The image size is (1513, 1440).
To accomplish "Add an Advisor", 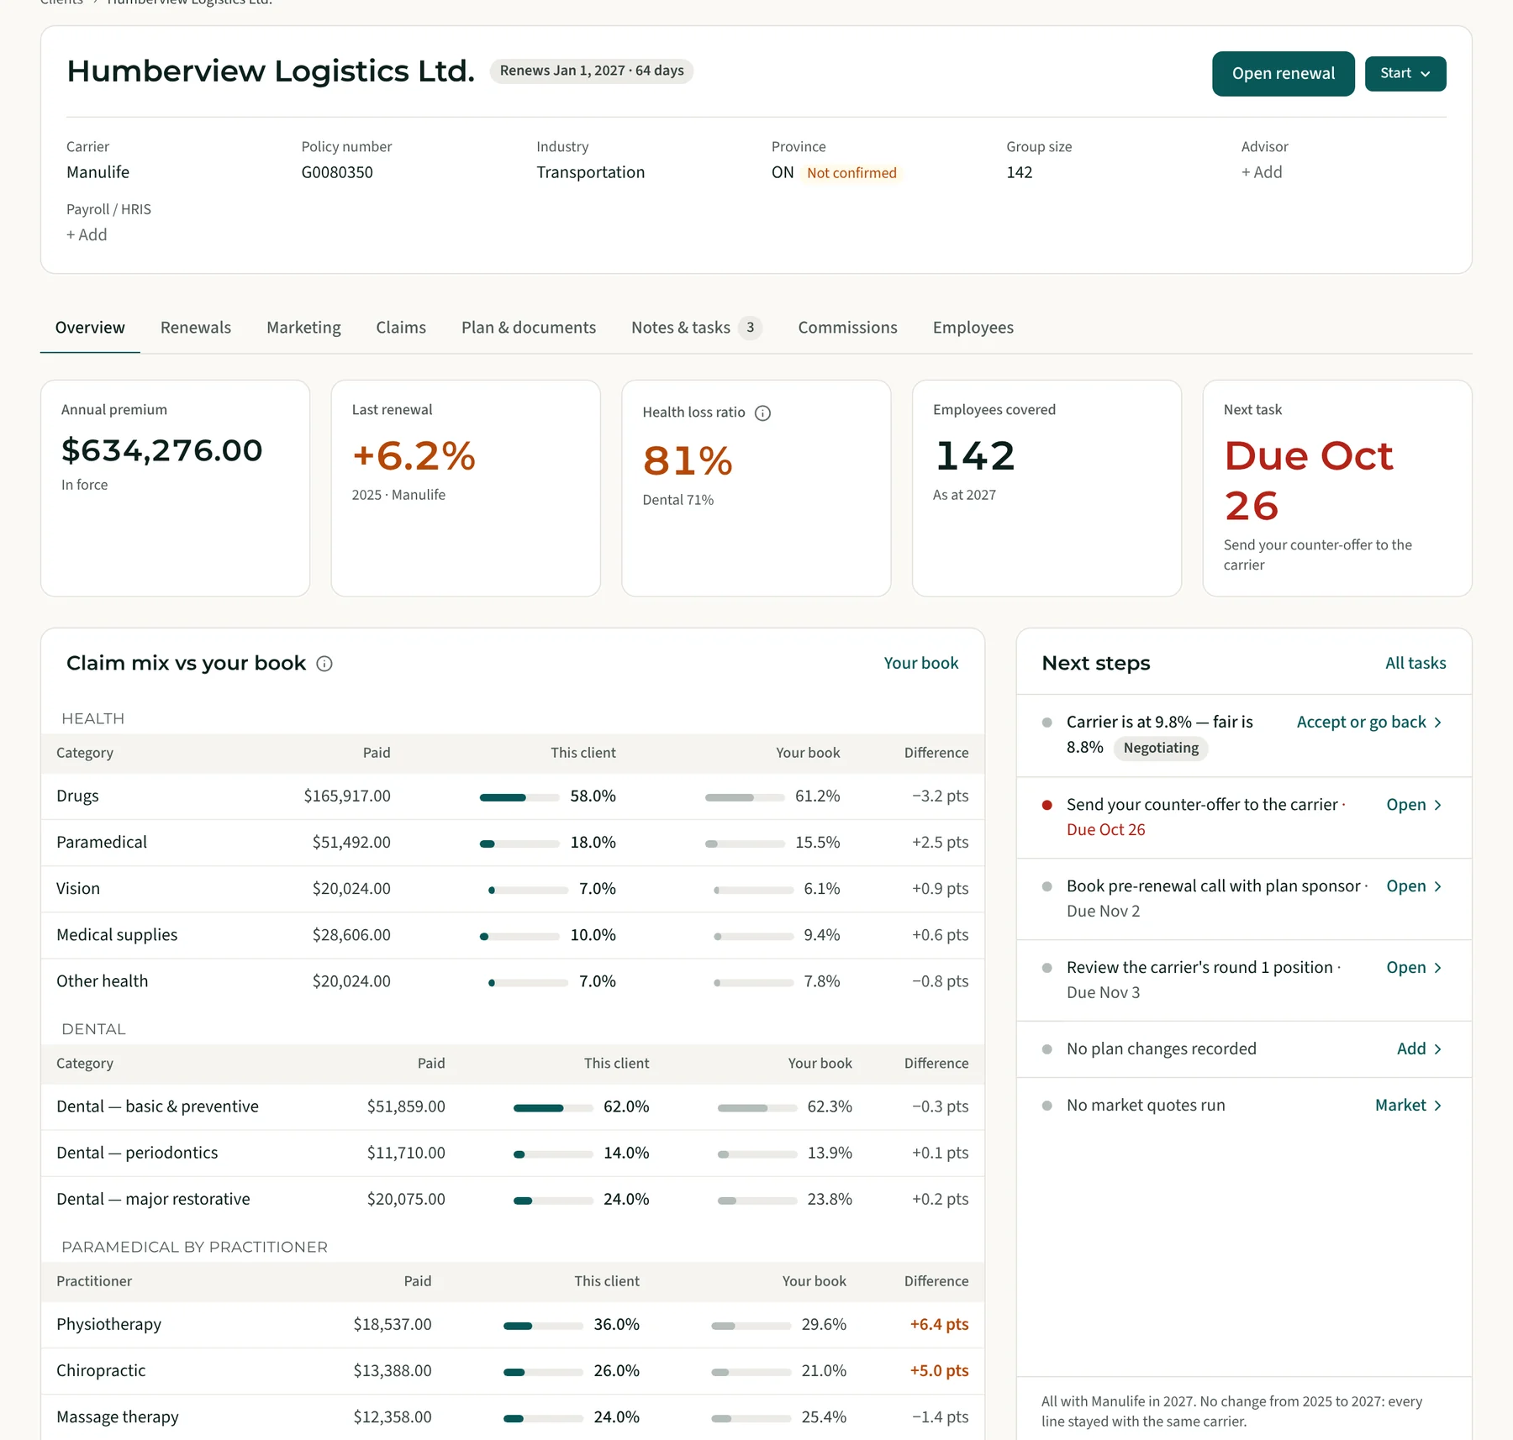I will pyautogui.click(x=1262, y=172).
